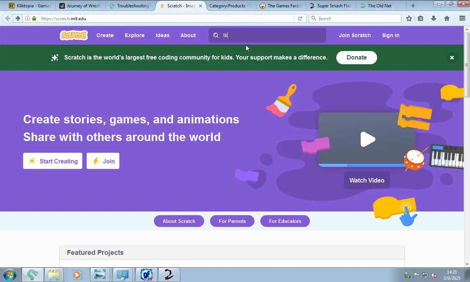Go forward with the browser forward arrow
Screen dimensions: 470x282
[18, 18]
